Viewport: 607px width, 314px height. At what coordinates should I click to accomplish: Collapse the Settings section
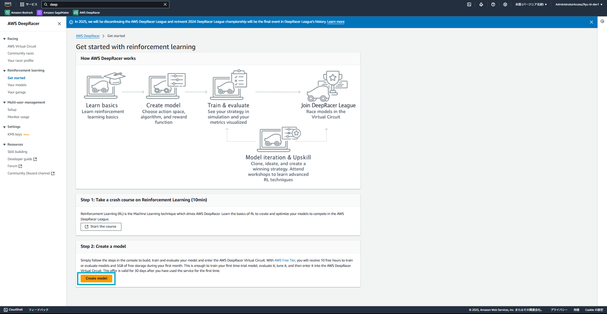point(4,127)
